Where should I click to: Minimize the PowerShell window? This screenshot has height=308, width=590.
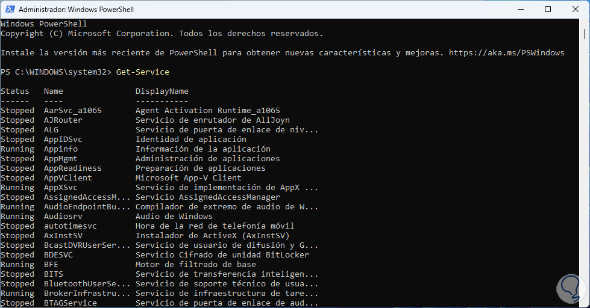521,9
